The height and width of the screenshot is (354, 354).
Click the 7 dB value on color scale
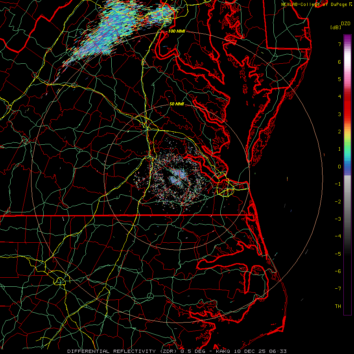339,44
